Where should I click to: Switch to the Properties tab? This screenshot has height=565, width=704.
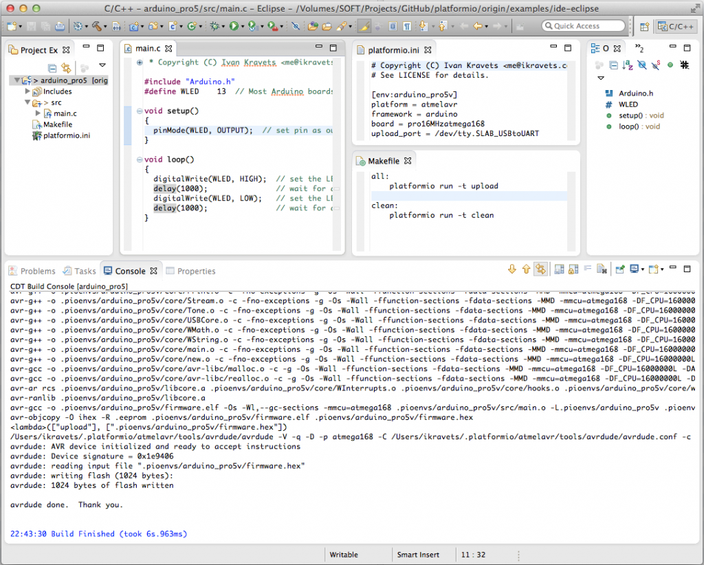pyautogui.click(x=191, y=271)
